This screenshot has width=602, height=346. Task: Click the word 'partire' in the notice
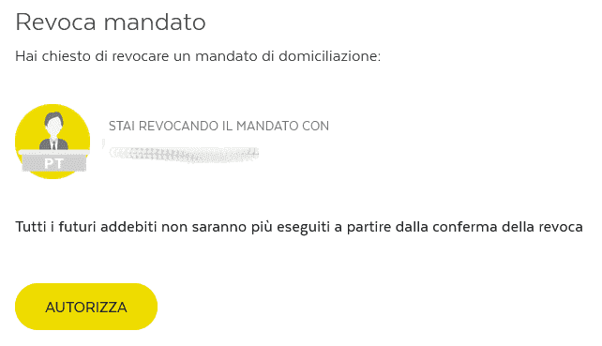click(x=369, y=228)
